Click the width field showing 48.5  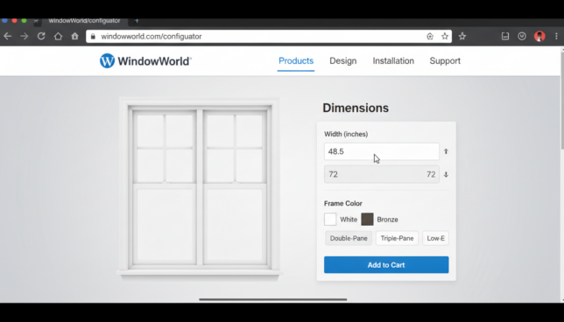[382, 151]
